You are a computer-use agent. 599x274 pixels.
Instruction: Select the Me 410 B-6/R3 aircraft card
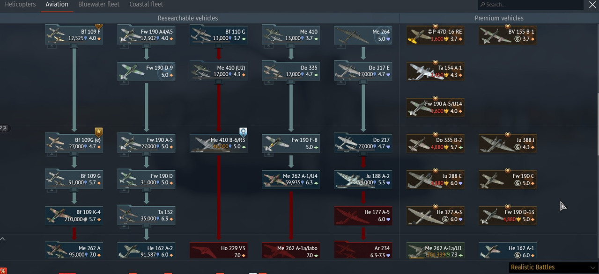pos(218,143)
